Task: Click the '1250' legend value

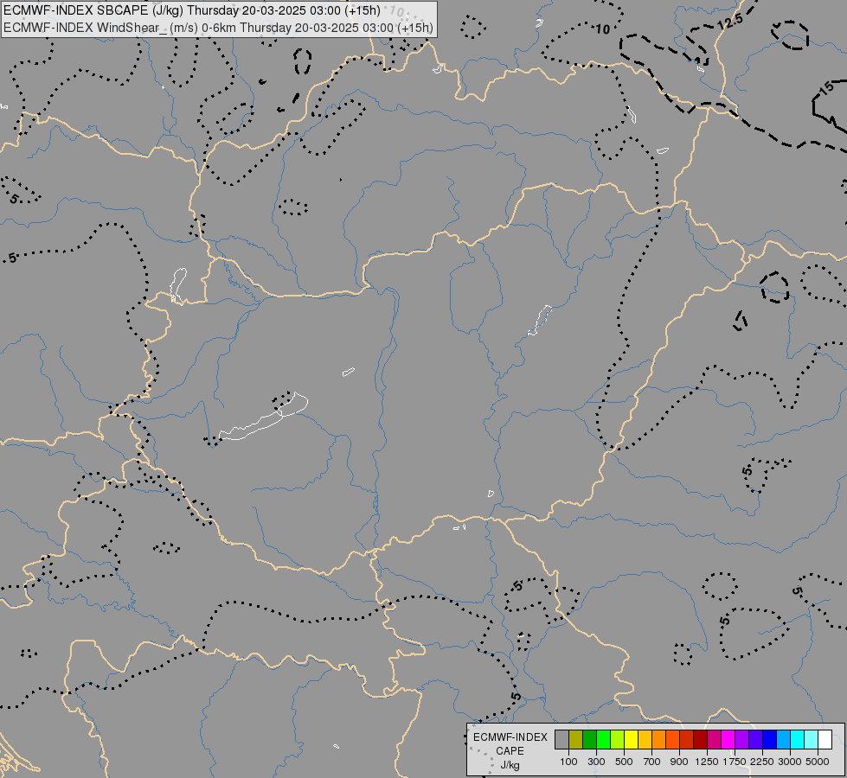Action: (707, 762)
